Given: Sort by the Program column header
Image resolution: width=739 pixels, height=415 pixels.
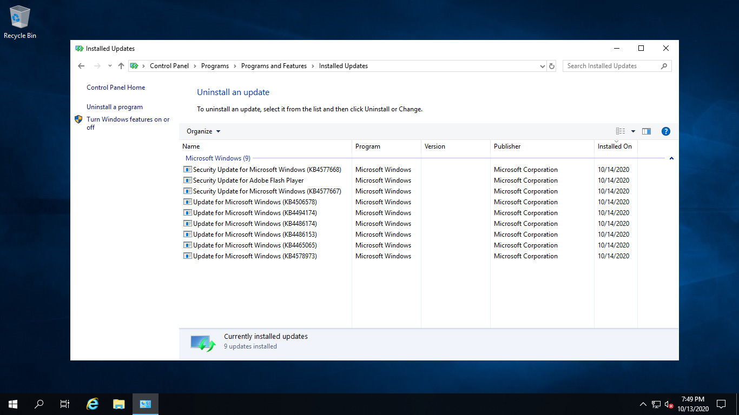Looking at the screenshot, I should (x=386, y=146).
